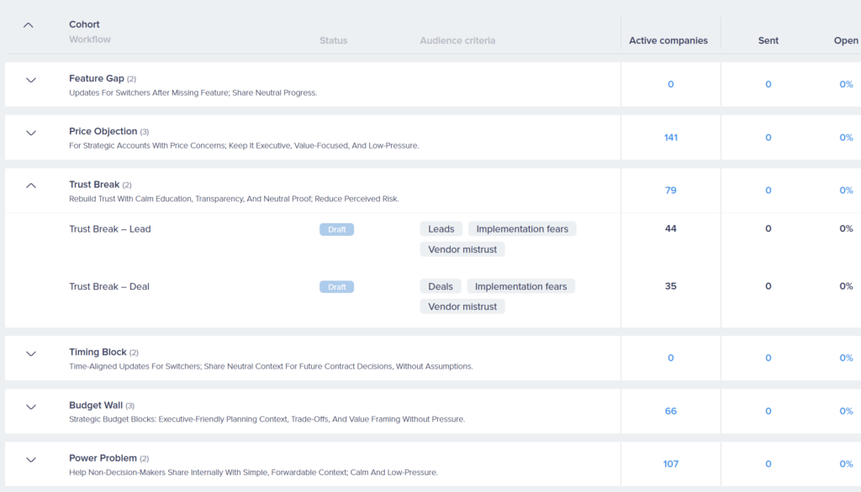Screen dimensions: 861x492
Task: Expand the Timing Block cohort
Action: [x=31, y=353]
